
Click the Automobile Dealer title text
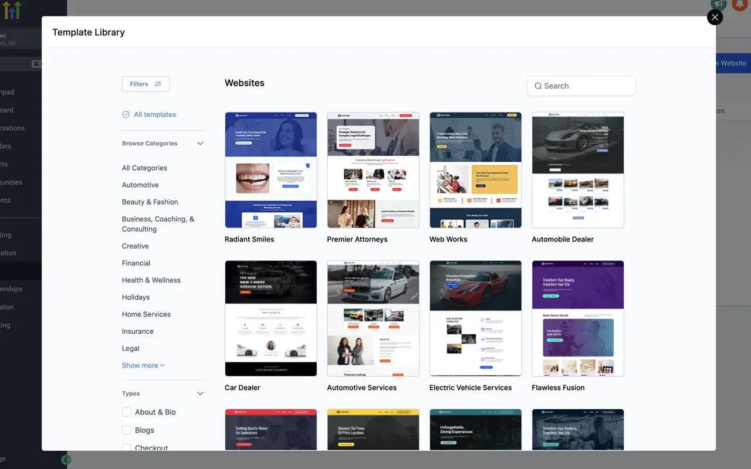pos(563,239)
